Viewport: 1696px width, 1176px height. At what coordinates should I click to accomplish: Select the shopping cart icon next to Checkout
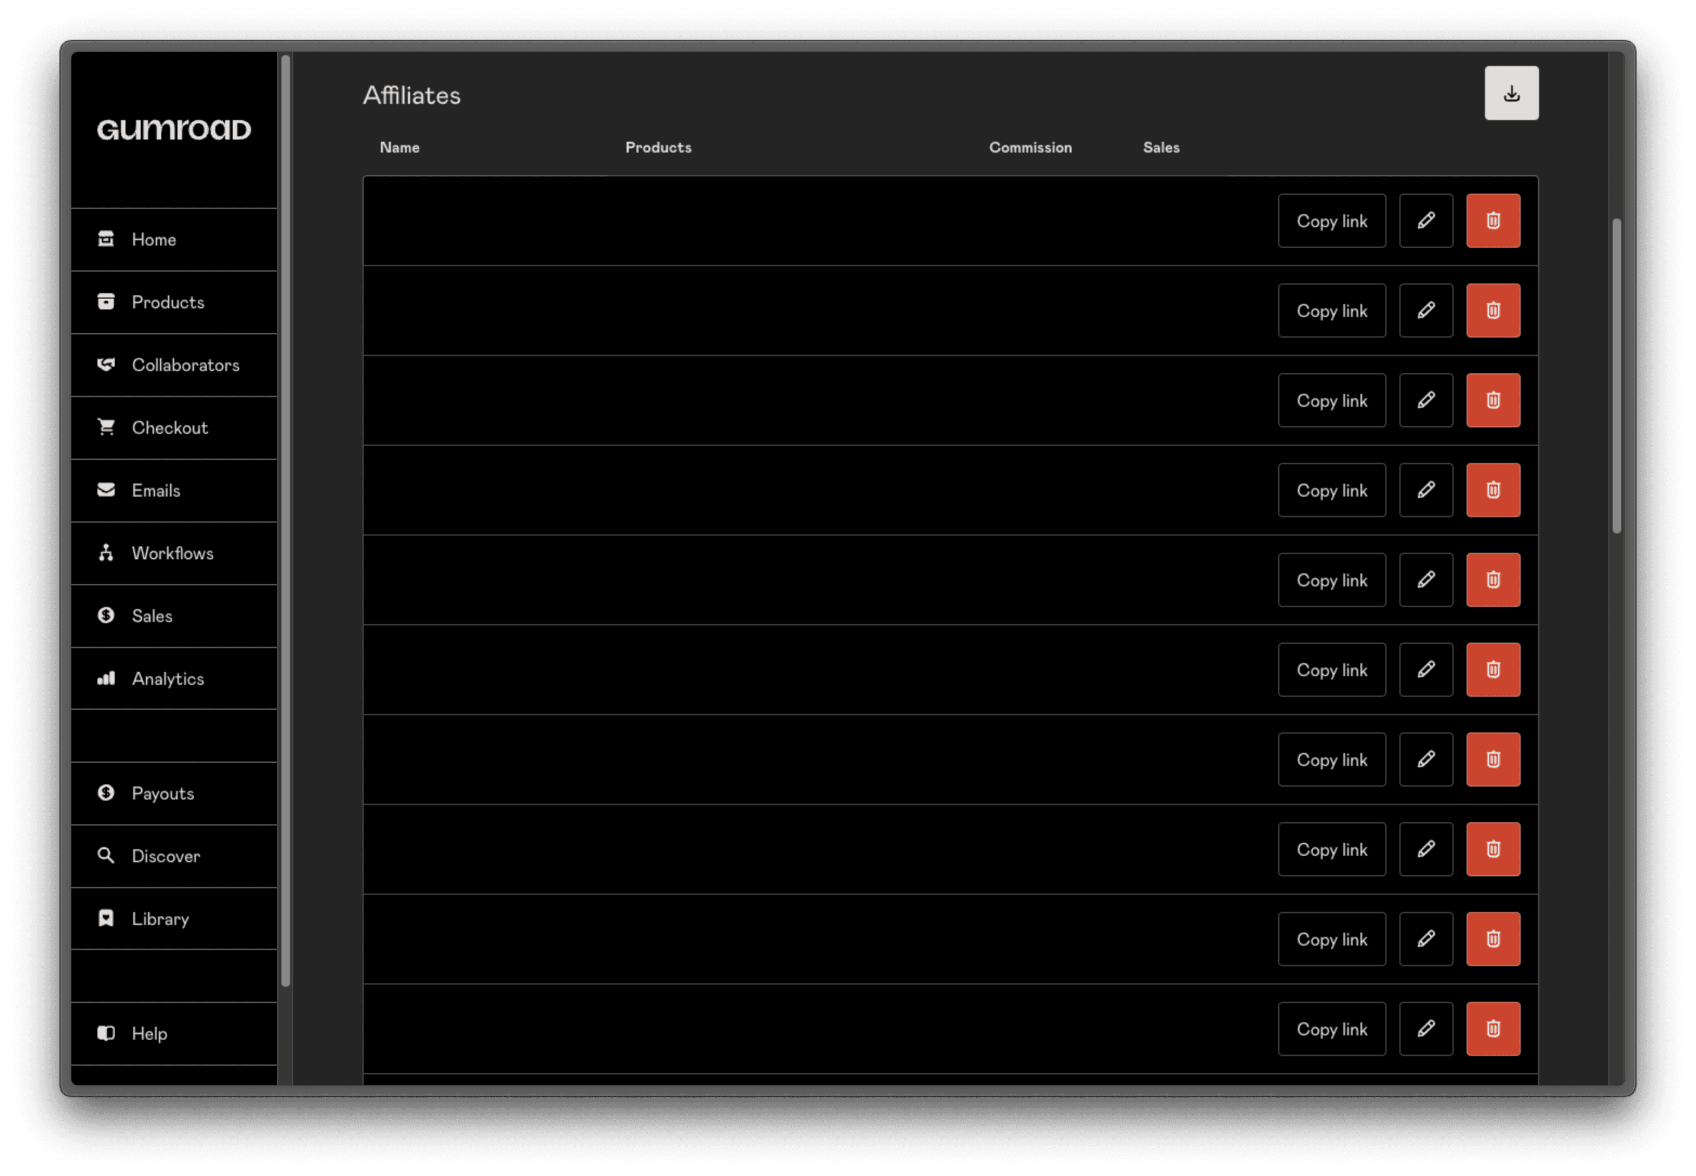click(106, 427)
